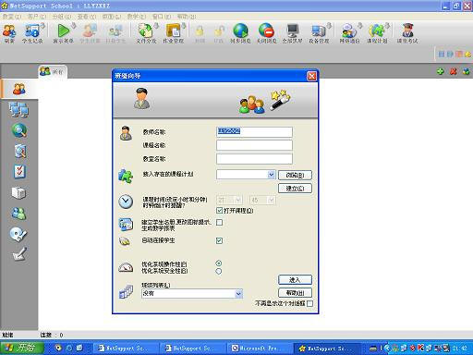Expand the 载入存在的课程计划 lesson plan dropdown

pos(271,175)
